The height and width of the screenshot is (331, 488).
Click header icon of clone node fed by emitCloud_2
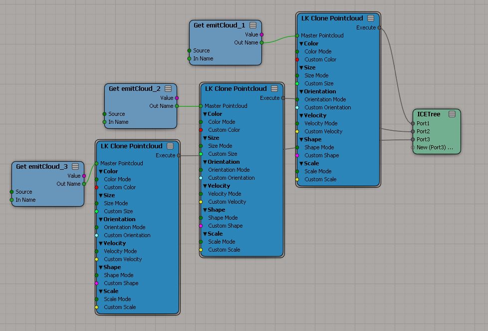point(274,89)
